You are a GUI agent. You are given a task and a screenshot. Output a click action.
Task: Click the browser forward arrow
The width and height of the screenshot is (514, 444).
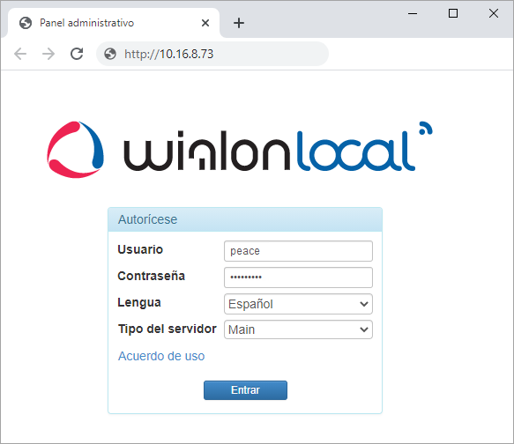(x=48, y=54)
